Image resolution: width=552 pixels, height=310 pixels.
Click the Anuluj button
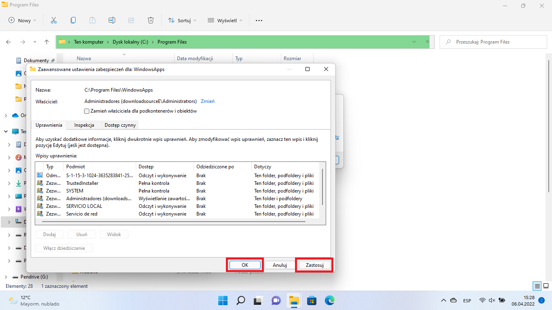click(x=280, y=265)
